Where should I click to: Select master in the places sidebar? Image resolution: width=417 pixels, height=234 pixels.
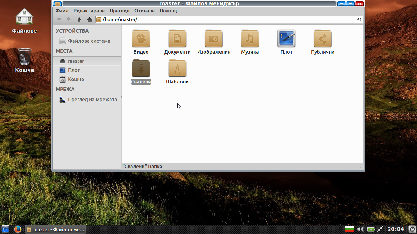[87, 61]
